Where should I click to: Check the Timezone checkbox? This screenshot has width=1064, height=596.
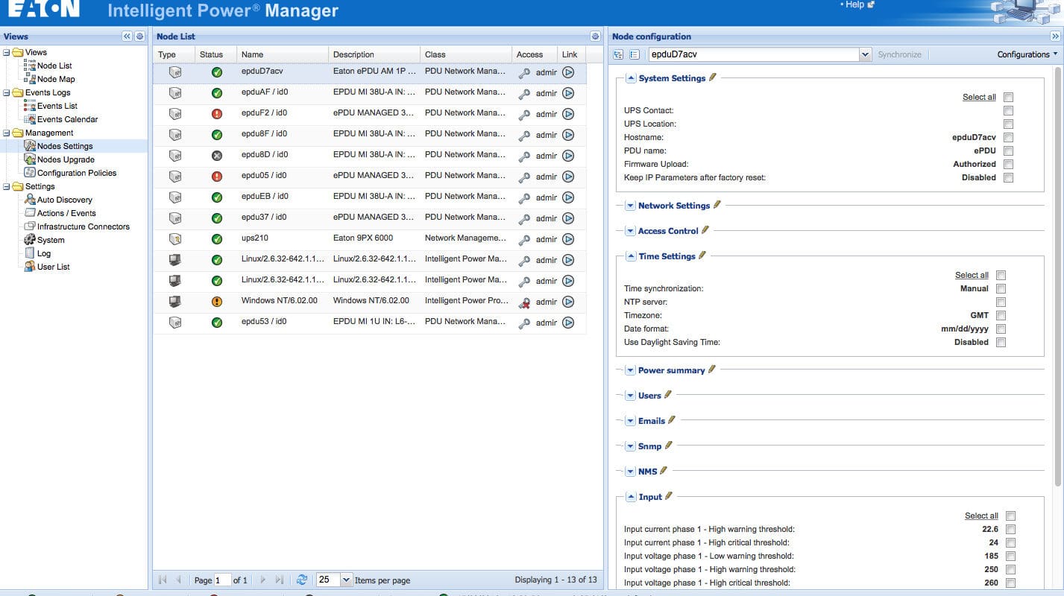(x=1001, y=315)
